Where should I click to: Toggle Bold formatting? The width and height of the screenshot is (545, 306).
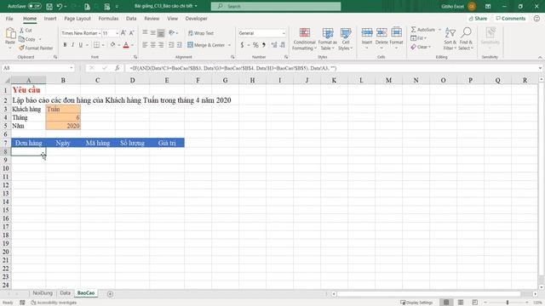click(x=65, y=45)
